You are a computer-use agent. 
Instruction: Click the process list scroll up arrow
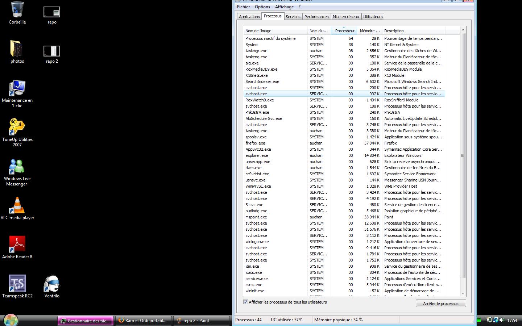(x=463, y=30)
